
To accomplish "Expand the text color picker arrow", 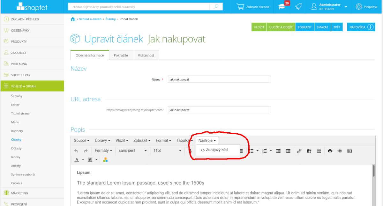I will tap(83, 160).
